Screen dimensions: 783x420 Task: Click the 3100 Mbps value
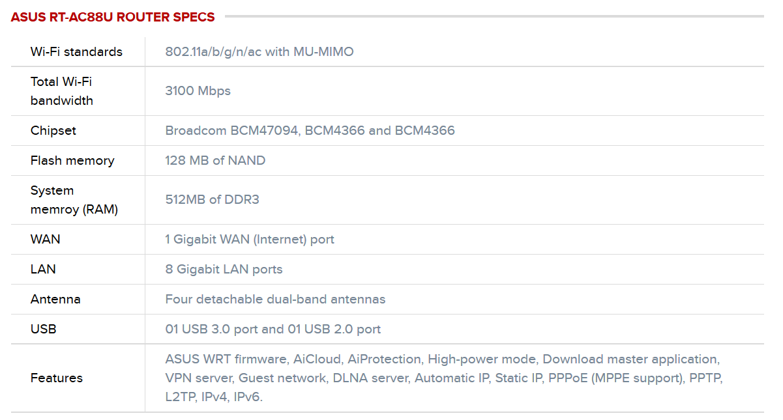tap(198, 91)
